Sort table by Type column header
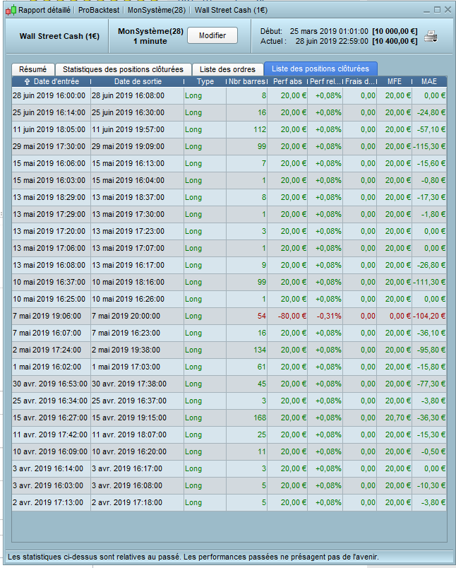 (x=205, y=82)
